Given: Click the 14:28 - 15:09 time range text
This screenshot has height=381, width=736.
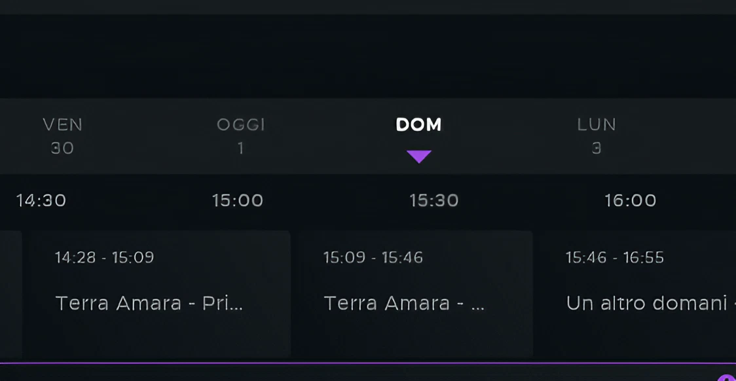Looking at the screenshot, I should pyautogui.click(x=105, y=257).
